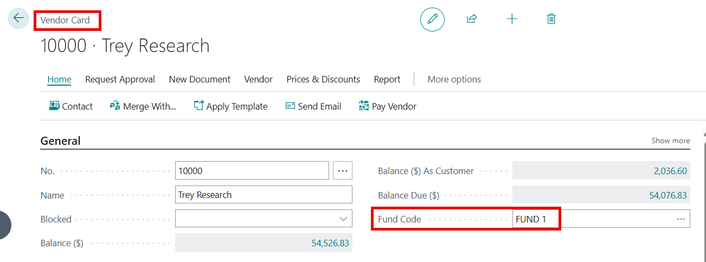This screenshot has height=262, width=706.
Task: Click More options
Action: pos(454,79)
